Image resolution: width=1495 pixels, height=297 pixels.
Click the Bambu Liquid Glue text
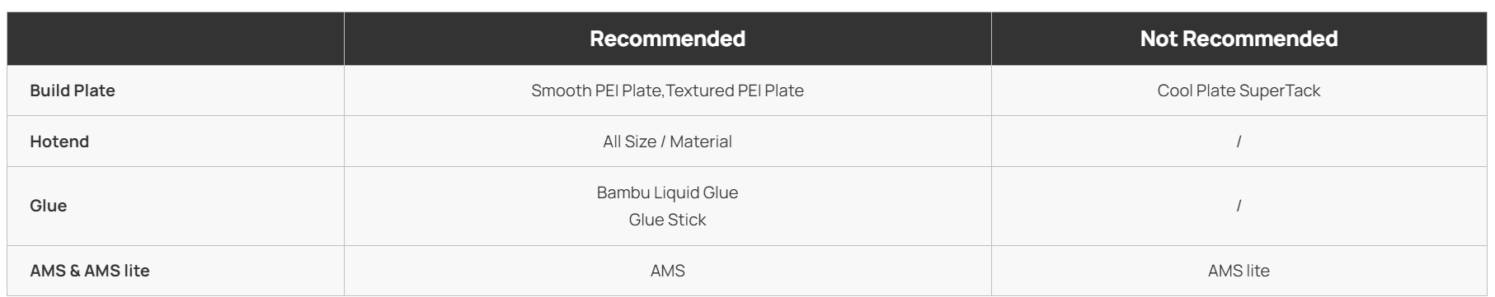click(667, 193)
